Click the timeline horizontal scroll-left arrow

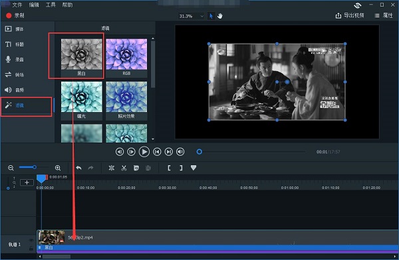[40, 257]
